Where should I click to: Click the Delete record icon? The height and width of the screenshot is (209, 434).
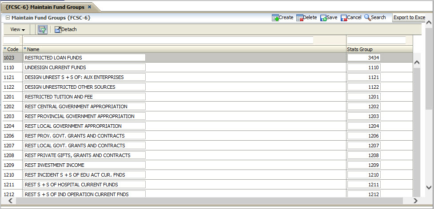tap(300, 18)
